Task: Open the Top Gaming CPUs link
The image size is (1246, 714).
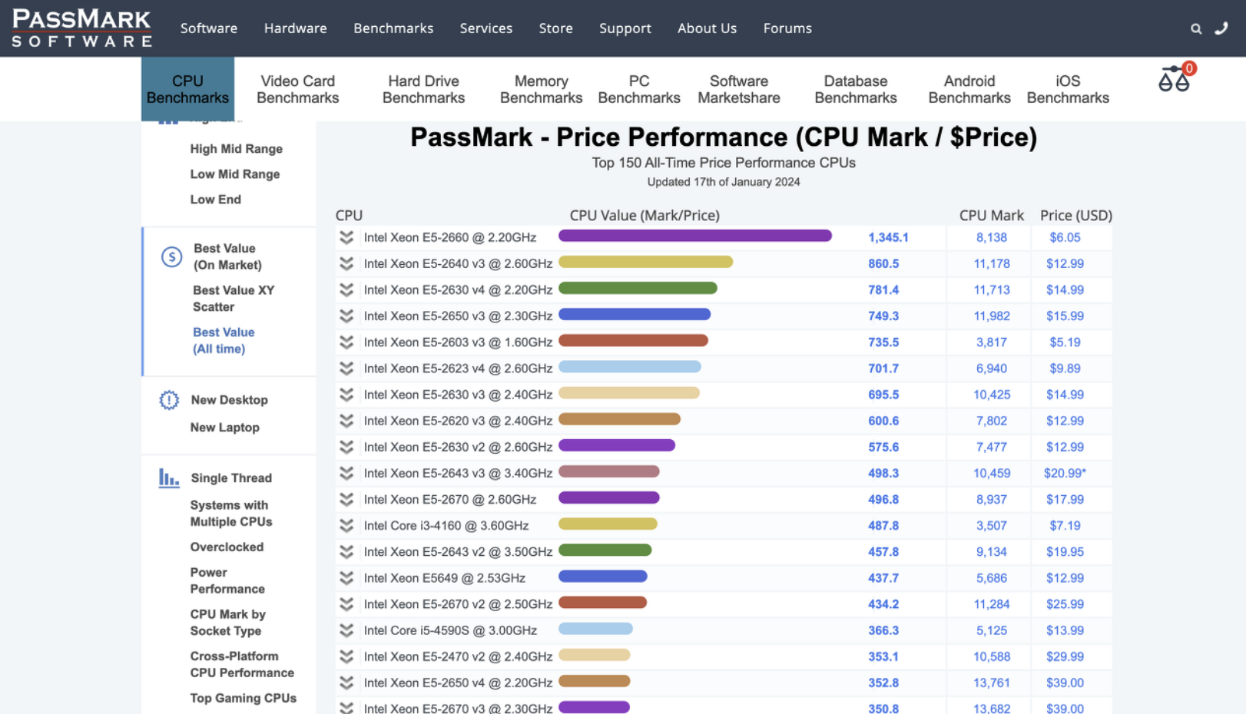Action: tap(244, 698)
